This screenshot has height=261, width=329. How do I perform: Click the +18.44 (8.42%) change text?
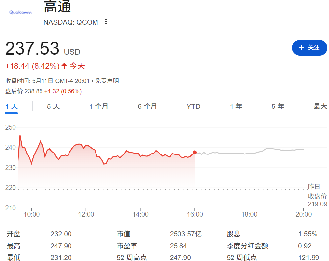(32, 66)
